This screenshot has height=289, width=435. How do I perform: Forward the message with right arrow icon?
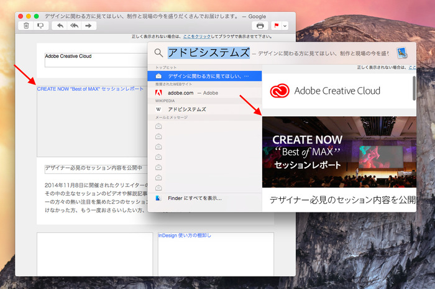(88, 26)
